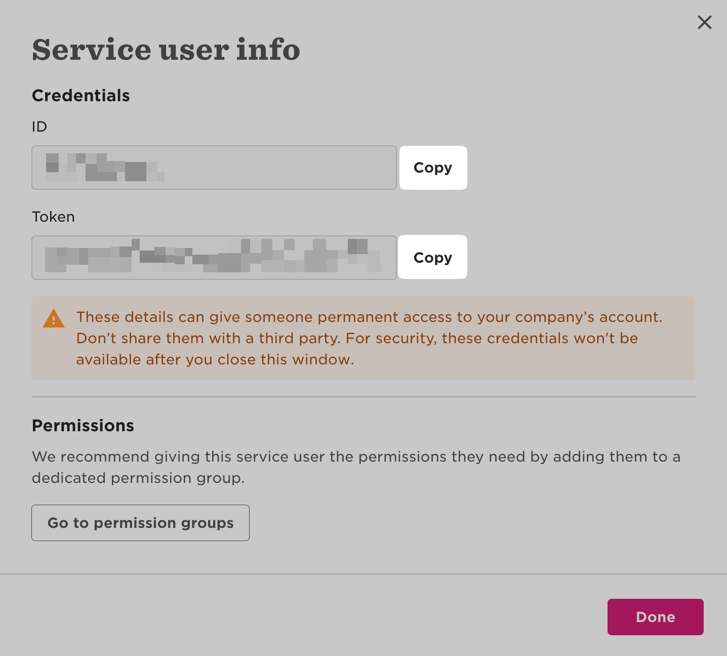This screenshot has height=656, width=727.
Task: Click the blurred token value
Action: (213, 257)
